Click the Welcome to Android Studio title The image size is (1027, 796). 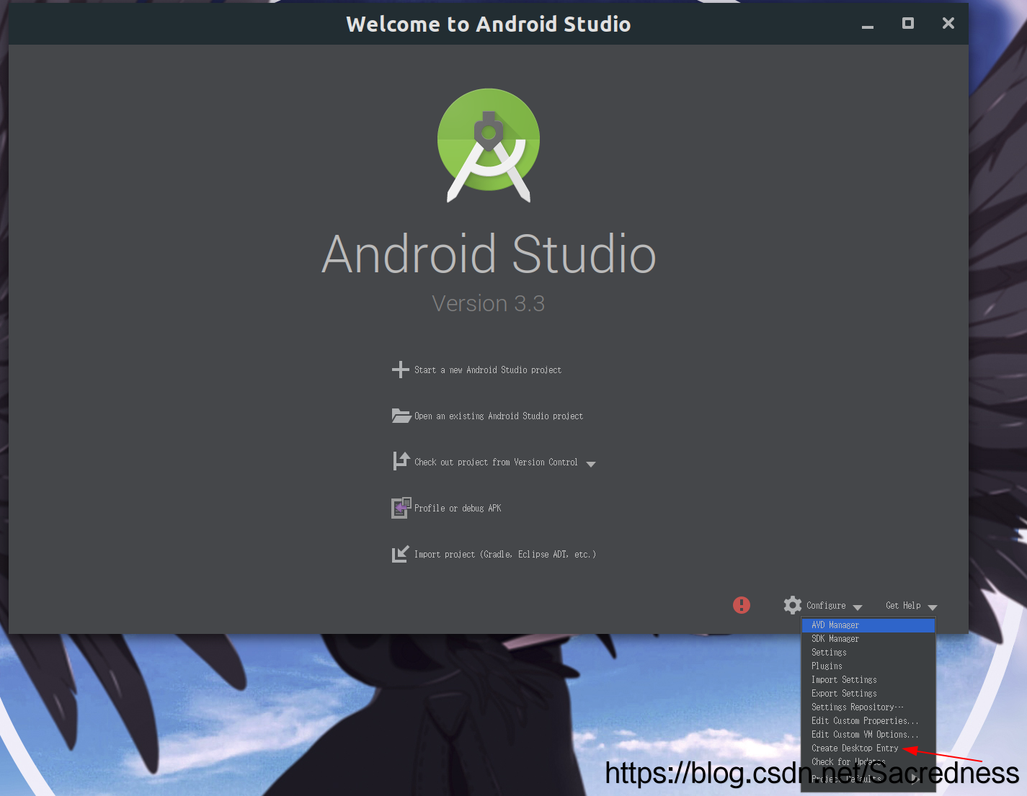489,24
